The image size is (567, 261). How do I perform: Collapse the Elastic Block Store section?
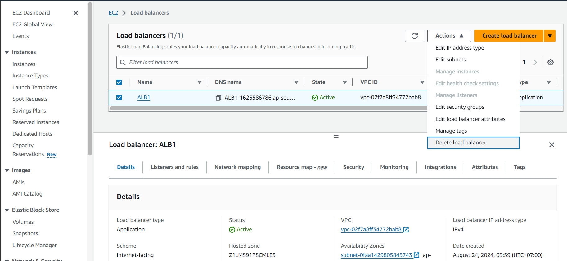(x=7, y=210)
